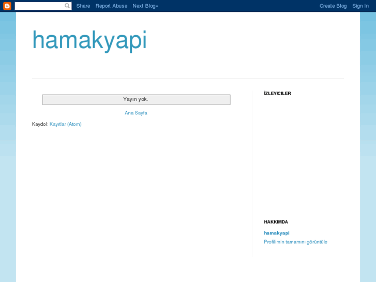Open the Share option in navbar
376x282 pixels.
click(x=83, y=6)
